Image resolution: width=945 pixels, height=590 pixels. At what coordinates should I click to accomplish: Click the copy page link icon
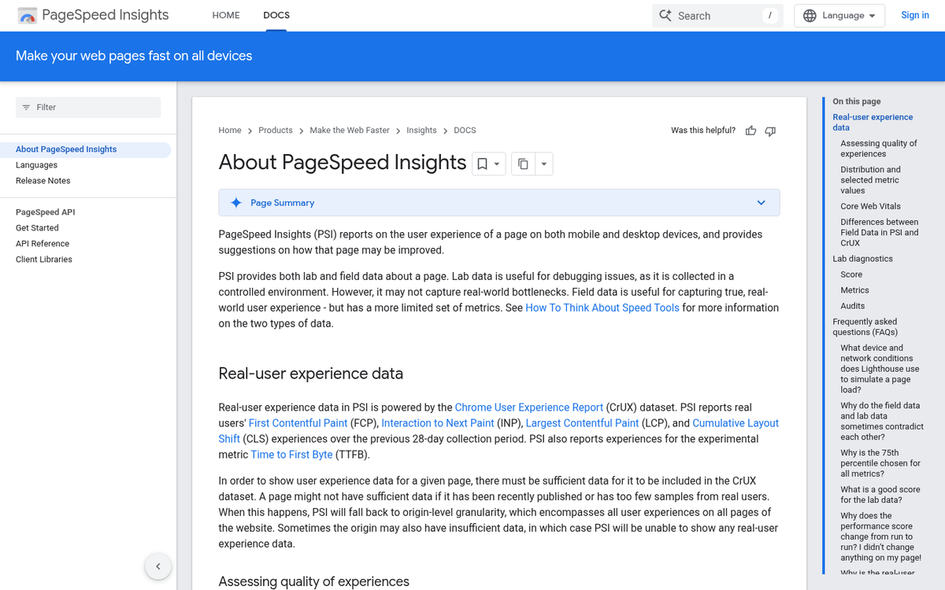click(x=523, y=163)
